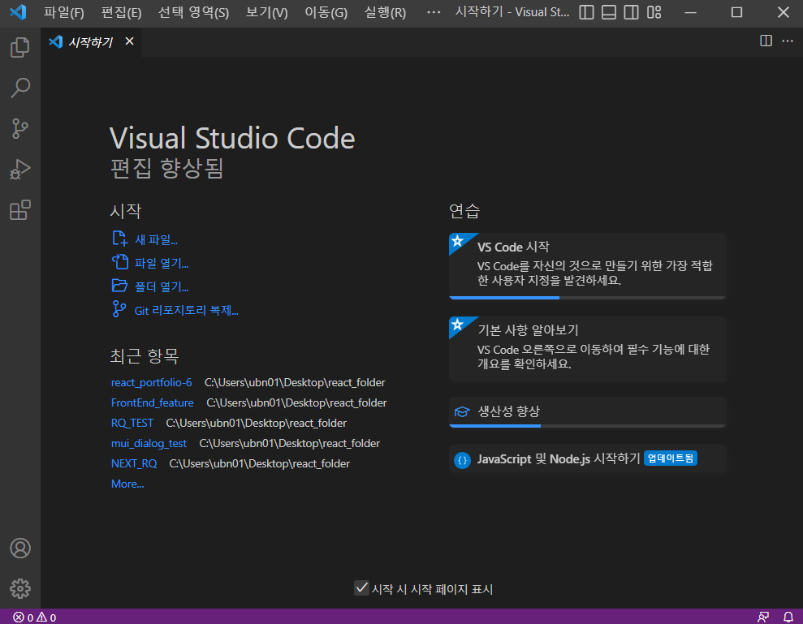Open the 파일(F) menu
803x624 pixels.
(x=64, y=12)
